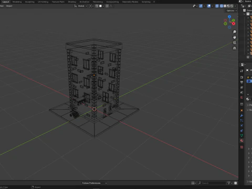The height and width of the screenshot is (189, 252).
Task: Click the pan hand viewport button
Action: coord(235,37)
